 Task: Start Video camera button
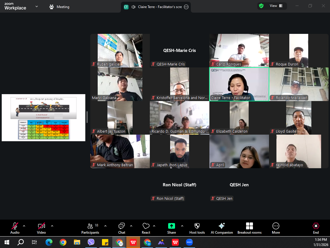41,228
